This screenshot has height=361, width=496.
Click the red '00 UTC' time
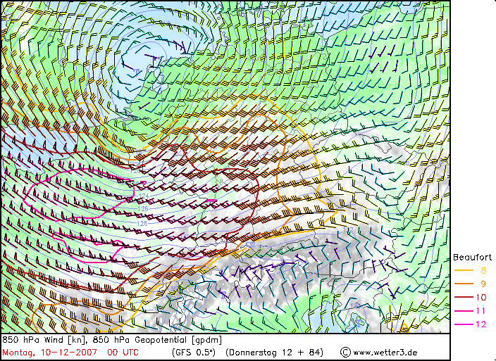(x=123, y=352)
